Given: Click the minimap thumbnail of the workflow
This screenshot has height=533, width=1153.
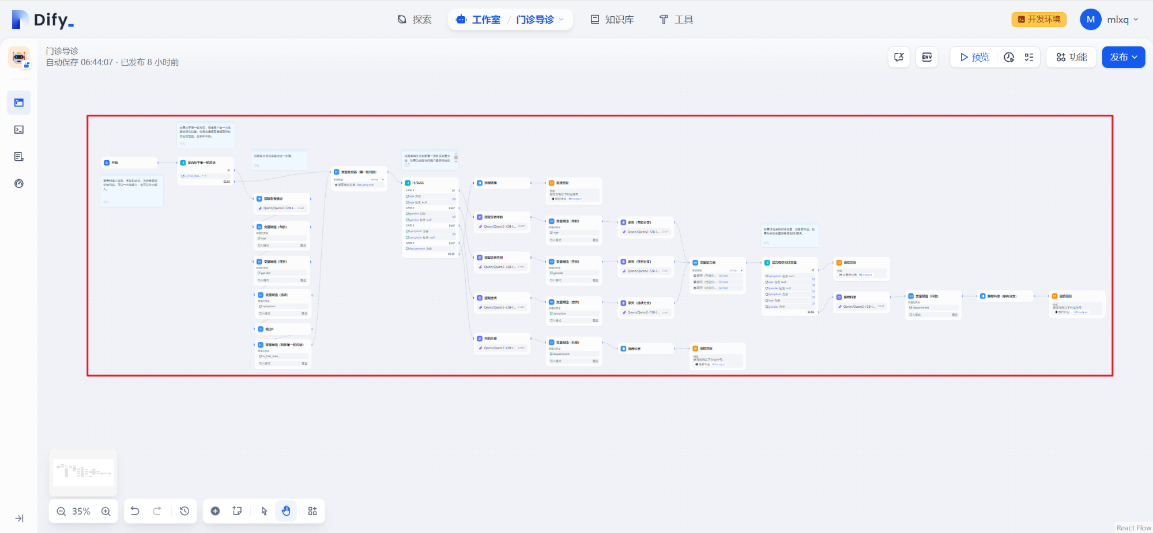Looking at the screenshot, I should [82, 471].
